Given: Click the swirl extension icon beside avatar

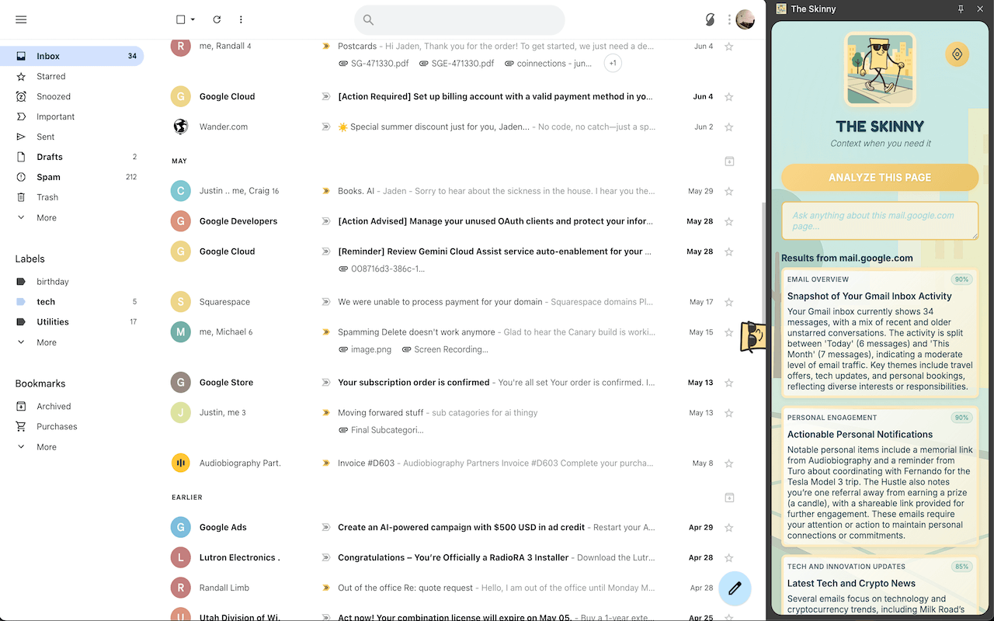Looking at the screenshot, I should click(x=710, y=19).
